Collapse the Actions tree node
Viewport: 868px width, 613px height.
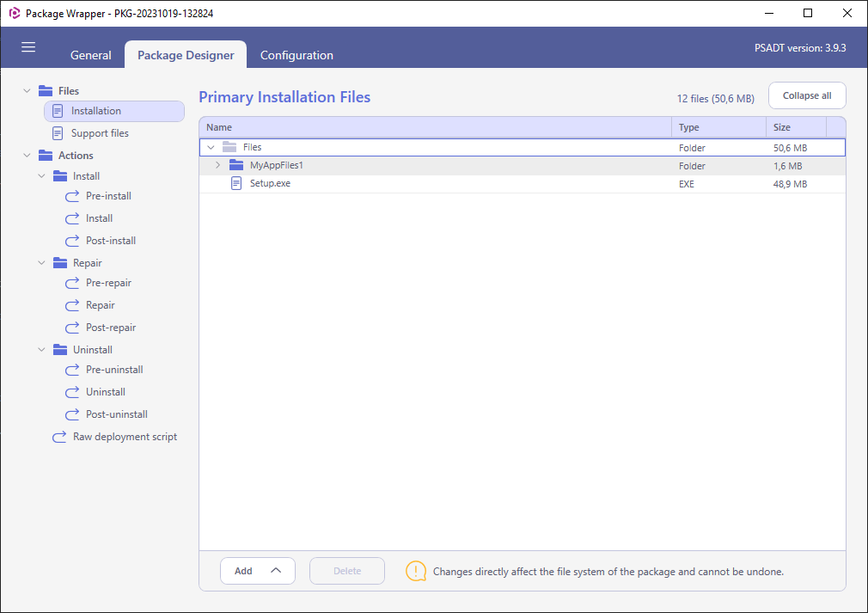[x=27, y=155]
